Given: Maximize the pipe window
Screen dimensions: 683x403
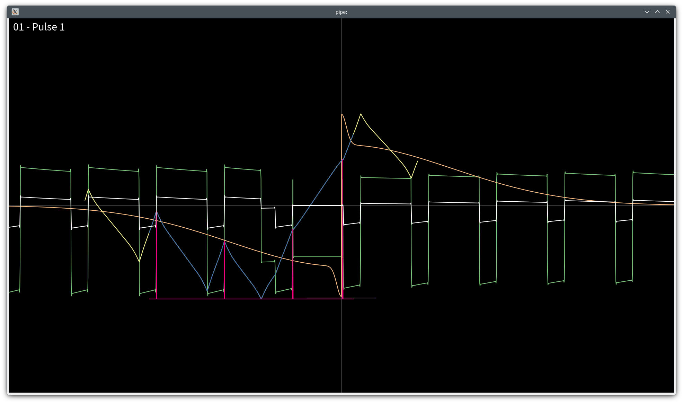Looking at the screenshot, I should tap(657, 11).
